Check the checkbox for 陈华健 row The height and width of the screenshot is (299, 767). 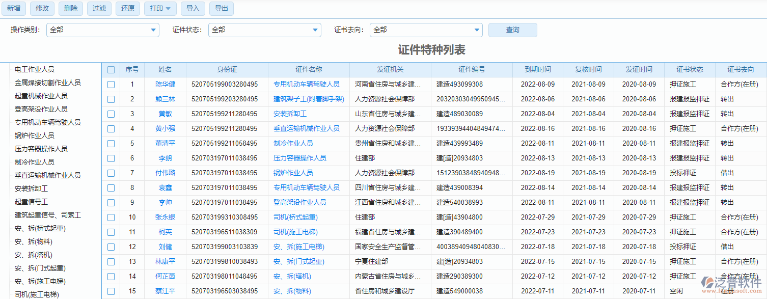[x=111, y=84]
